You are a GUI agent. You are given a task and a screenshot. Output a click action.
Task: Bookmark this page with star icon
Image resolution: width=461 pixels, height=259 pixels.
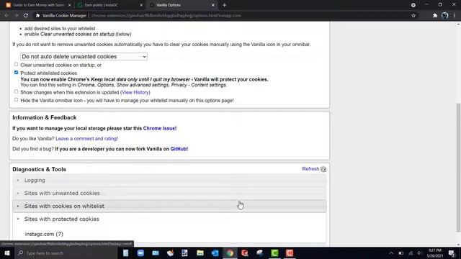coord(413,16)
